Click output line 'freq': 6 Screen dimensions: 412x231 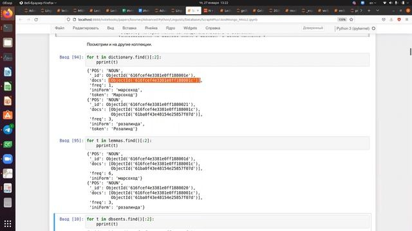click(102, 173)
